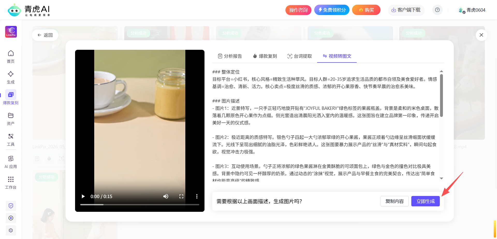The height and width of the screenshot is (239, 497).
Task: Click the 返回 button
Action: coord(45,35)
